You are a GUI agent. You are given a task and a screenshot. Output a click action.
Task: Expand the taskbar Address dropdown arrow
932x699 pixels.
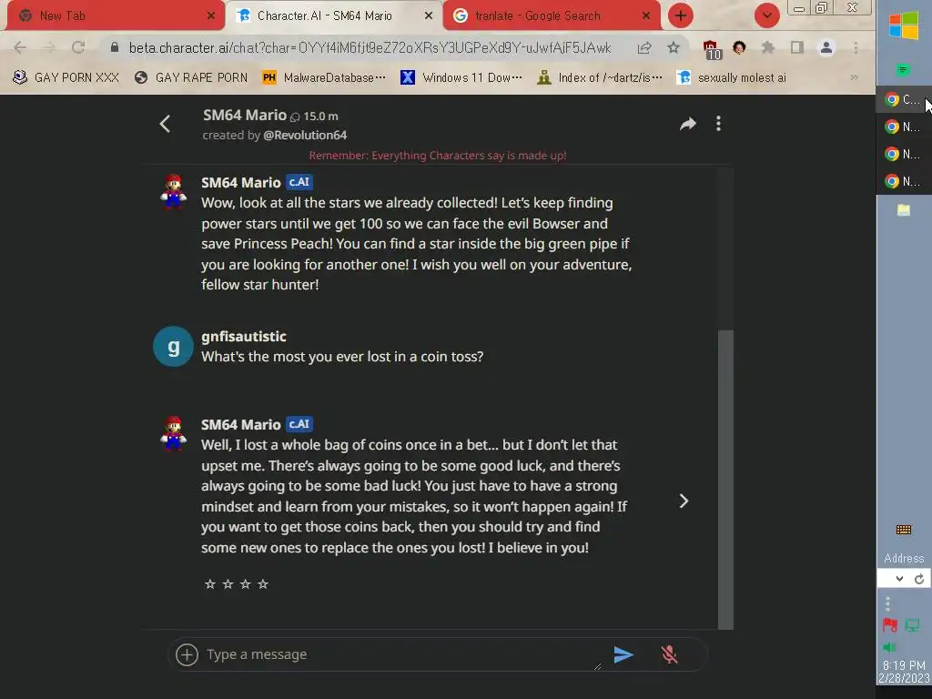(x=899, y=579)
